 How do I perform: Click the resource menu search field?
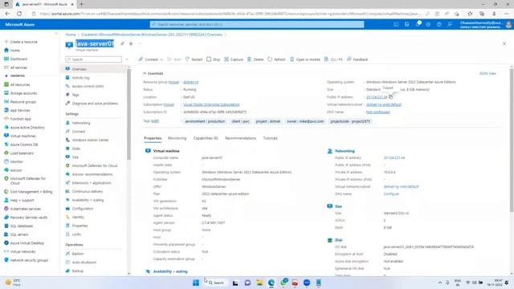pyautogui.click(x=94, y=59)
